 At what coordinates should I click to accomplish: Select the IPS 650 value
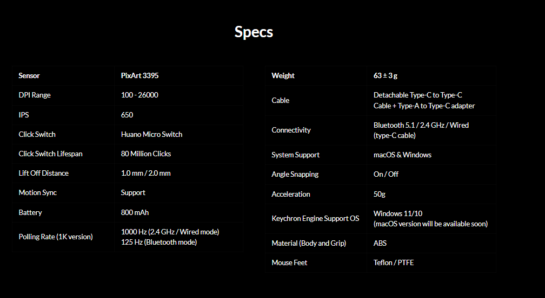(x=127, y=115)
